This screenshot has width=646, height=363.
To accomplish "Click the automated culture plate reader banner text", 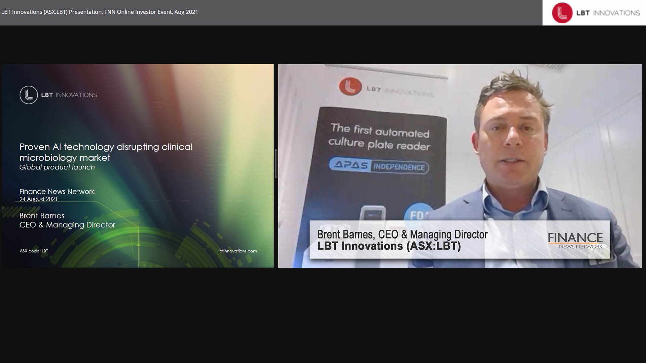I will [x=380, y=137].
